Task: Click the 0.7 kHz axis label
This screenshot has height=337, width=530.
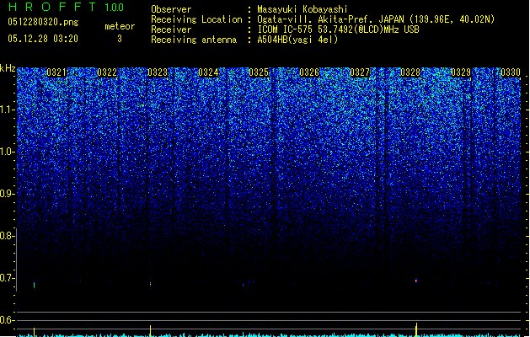Action: [x=8, y=278]
